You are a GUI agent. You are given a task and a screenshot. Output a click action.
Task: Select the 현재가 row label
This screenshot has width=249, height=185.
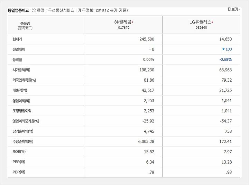click(x=17, y=39)
